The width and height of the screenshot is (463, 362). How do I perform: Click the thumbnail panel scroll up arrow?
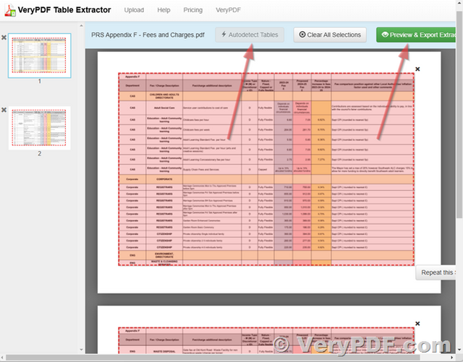pos(82,26)
